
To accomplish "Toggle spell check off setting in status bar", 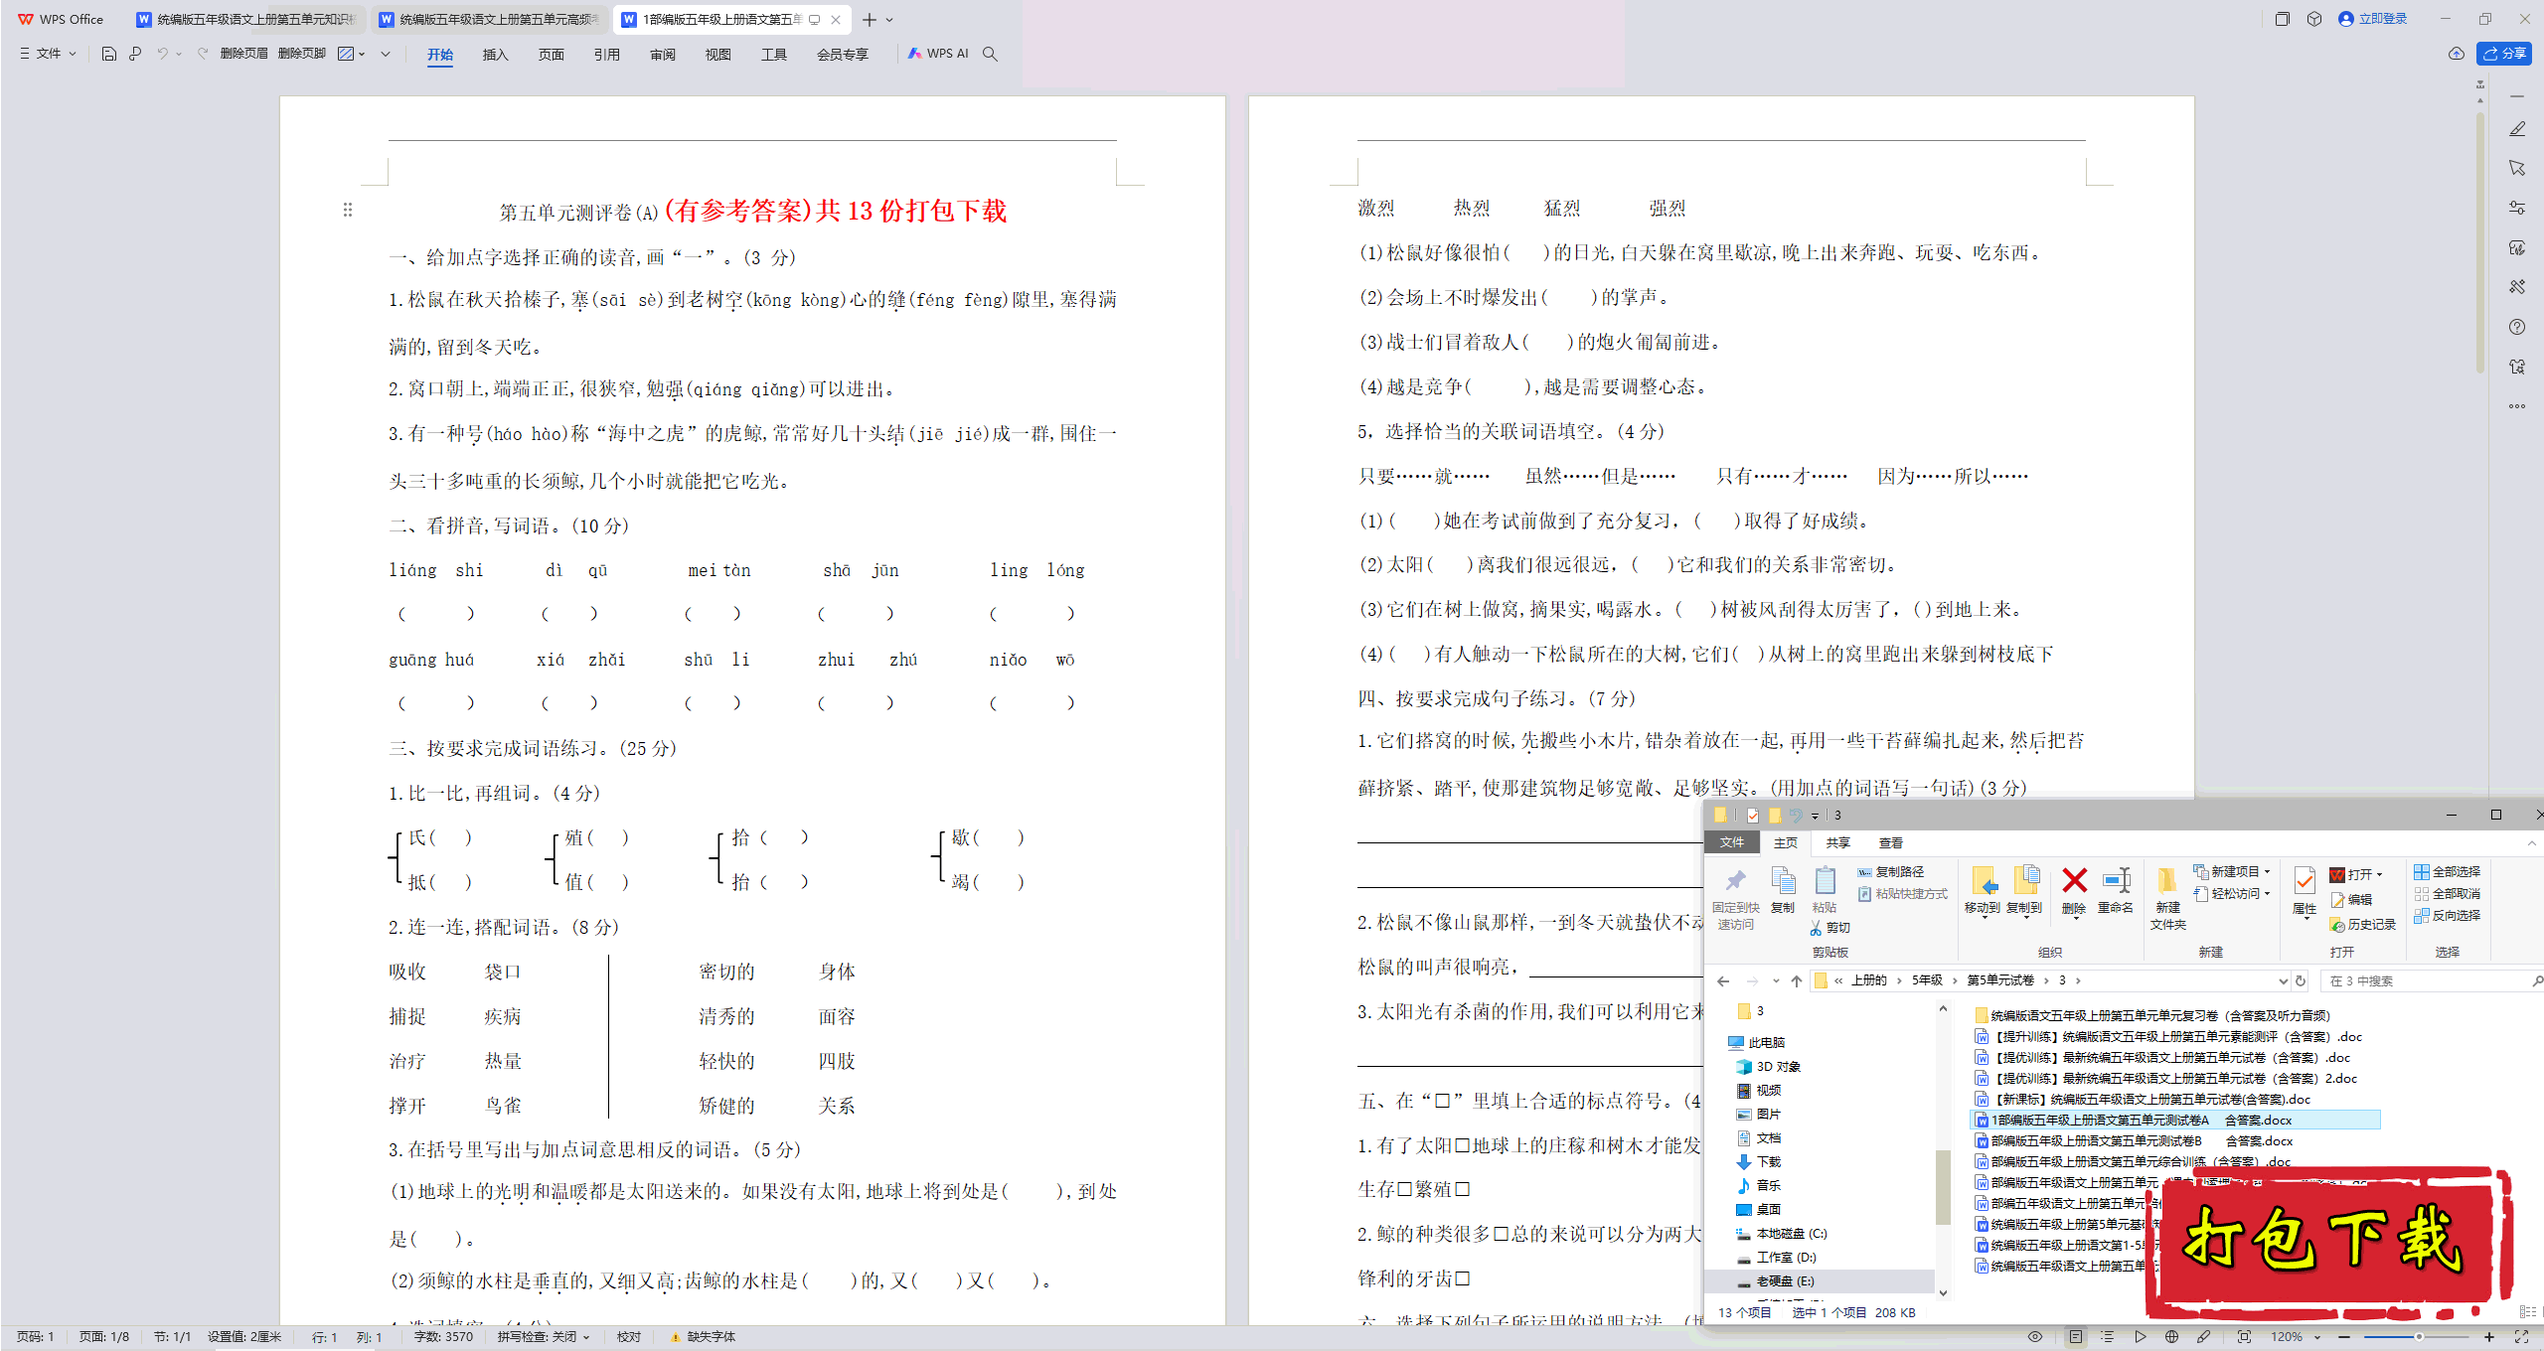I will (x=544, y=1337).
